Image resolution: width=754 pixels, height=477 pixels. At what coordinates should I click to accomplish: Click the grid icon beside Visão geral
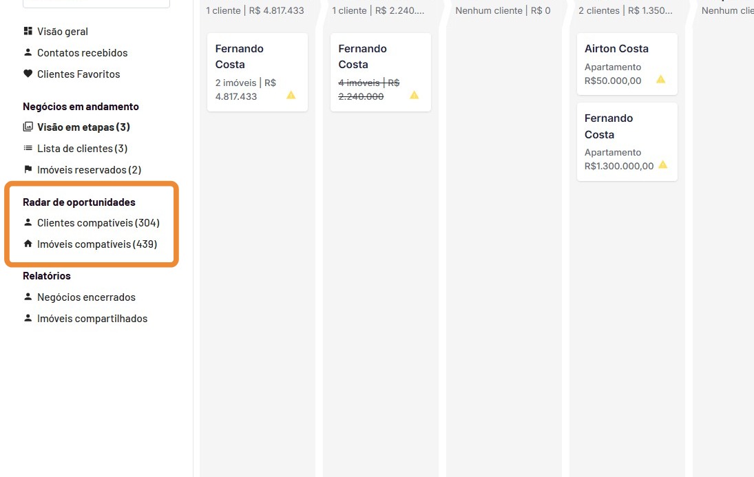click(x=28, y=32)
